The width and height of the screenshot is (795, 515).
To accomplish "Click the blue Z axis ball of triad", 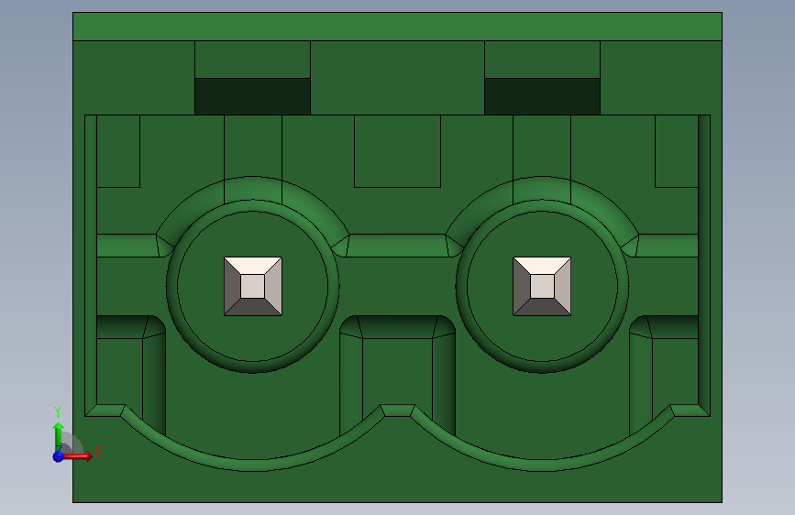I will tap(59, 456).
